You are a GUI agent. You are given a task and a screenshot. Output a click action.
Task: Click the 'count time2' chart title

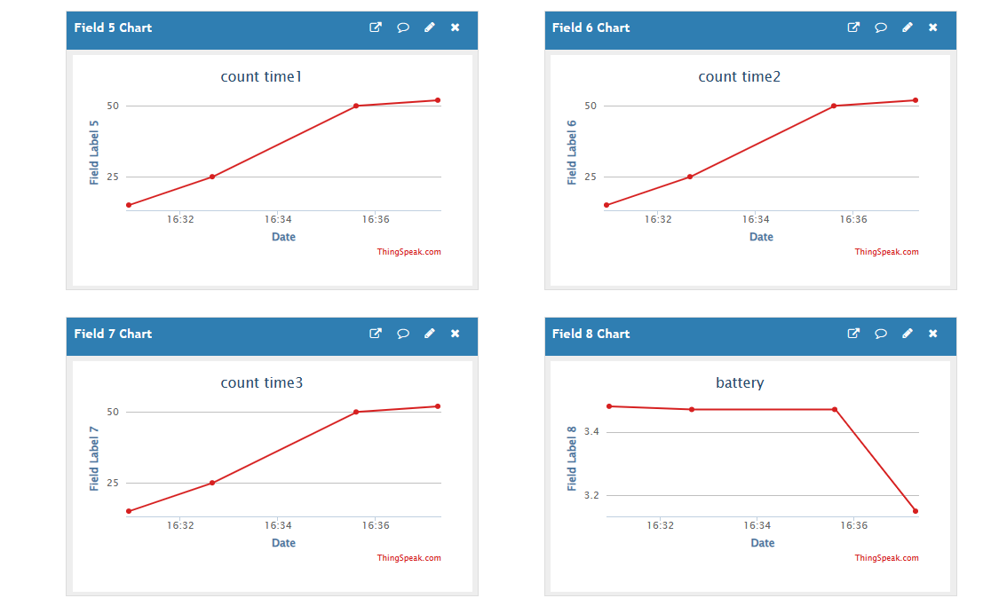click(739, 76)
